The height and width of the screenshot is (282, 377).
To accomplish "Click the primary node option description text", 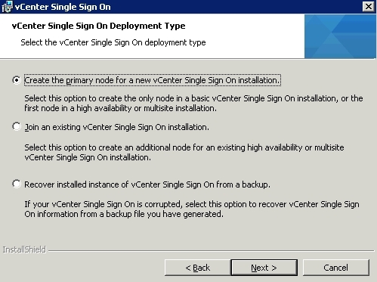I will pos(193,103).
